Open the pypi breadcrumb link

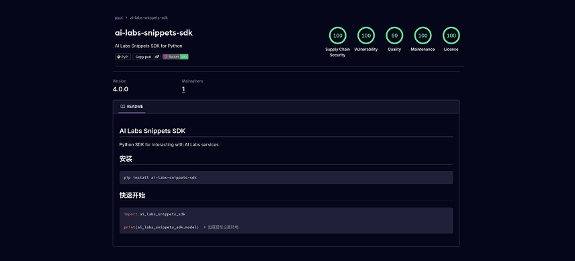[x=118, y=17]
